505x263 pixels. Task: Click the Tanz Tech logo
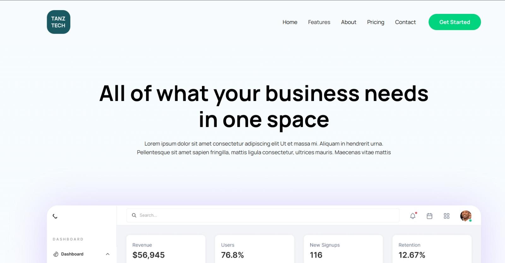pyautogui.click(x=58, y=22)
